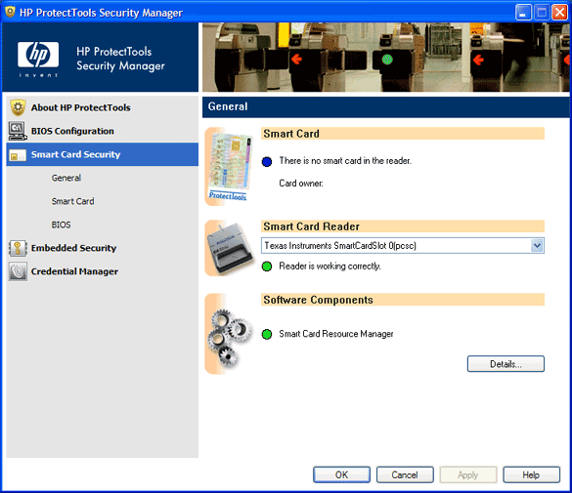Open BIOS Configuration section

click(x=102, y=131)
